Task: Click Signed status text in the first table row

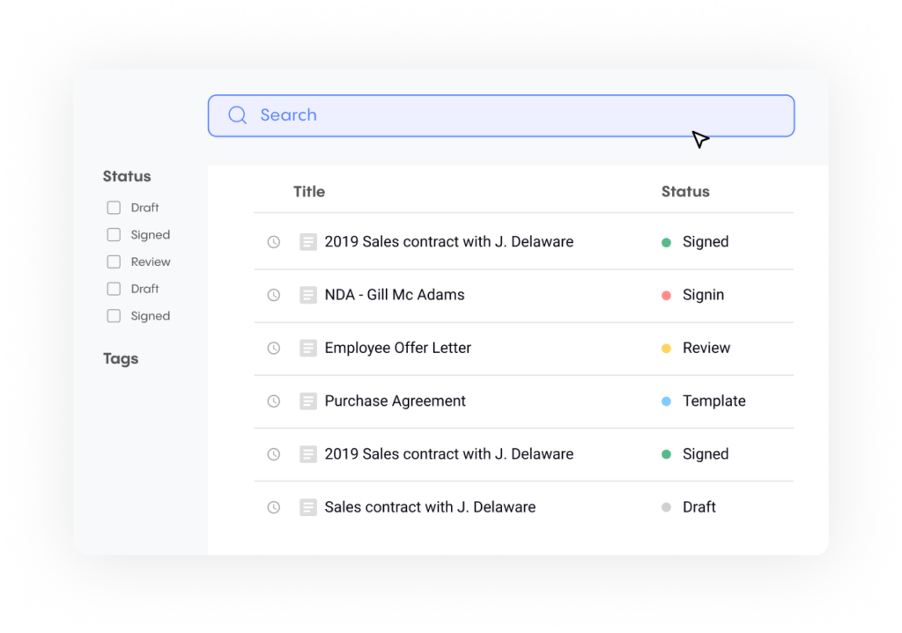Action: (x=706, y=242)
